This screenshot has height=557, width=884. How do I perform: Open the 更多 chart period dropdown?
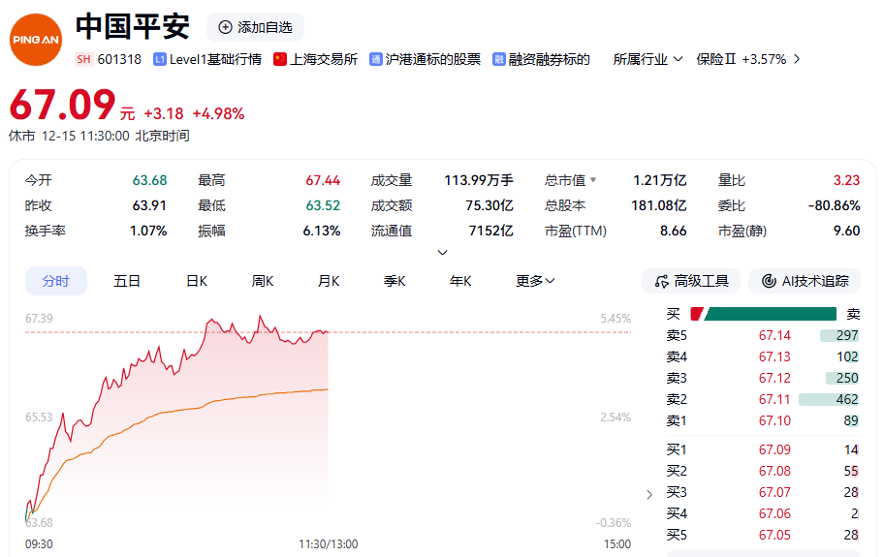(535, 281)
